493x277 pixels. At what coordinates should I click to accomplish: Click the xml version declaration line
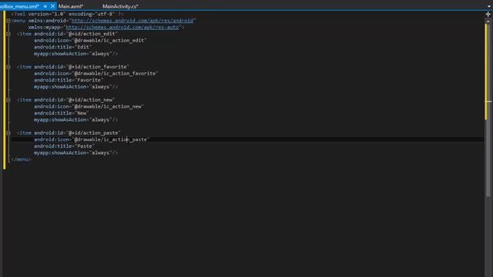(67, 14)
